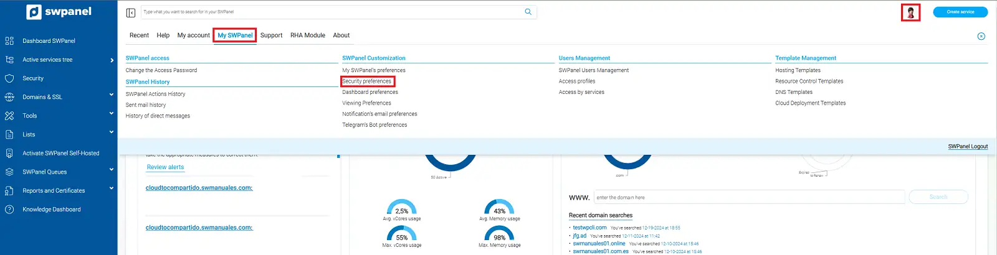The height and width of the screenshot is (255, 997).
Task: Open Hosting Templates
Action: click(798, 70)
